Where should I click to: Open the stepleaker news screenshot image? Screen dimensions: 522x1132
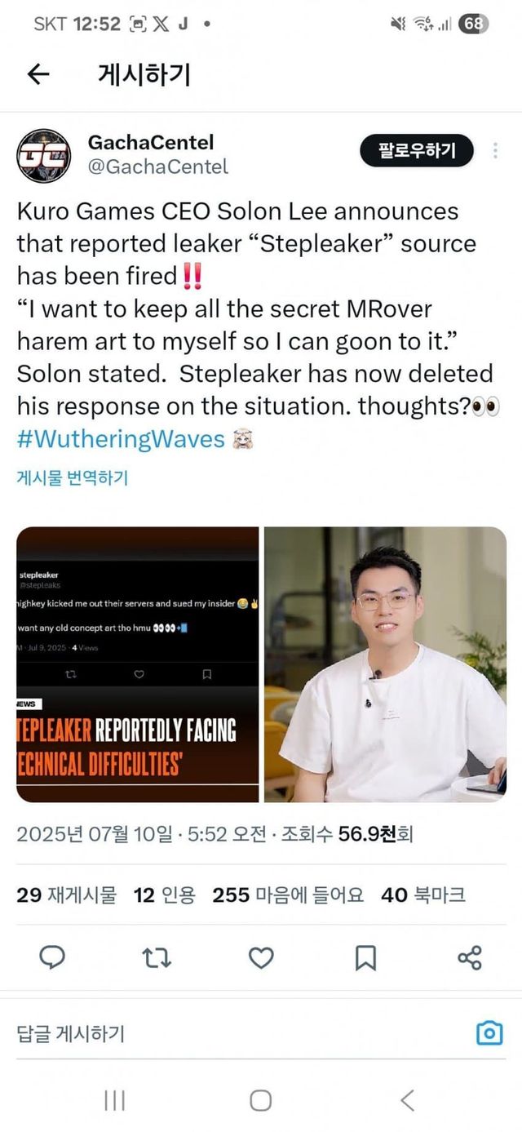[137, 664]
